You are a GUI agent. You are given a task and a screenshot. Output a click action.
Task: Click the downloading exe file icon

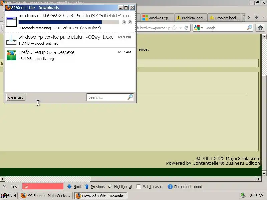11,22
